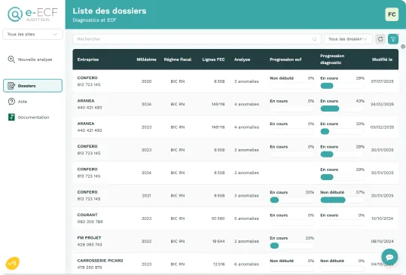
Task: Click CONFERO 2020 diagnostic progress bar at 29%
Action: click(x=342, y=86)
